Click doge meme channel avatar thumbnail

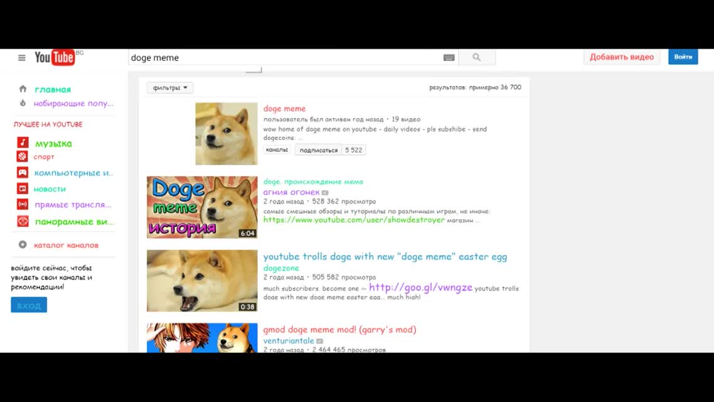click(226, 134)
